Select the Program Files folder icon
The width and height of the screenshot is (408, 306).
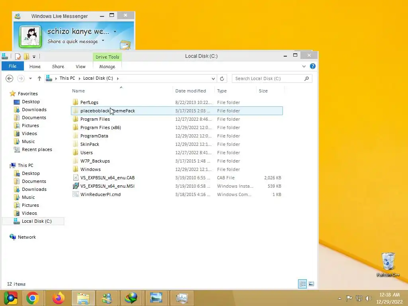[75, 119]
